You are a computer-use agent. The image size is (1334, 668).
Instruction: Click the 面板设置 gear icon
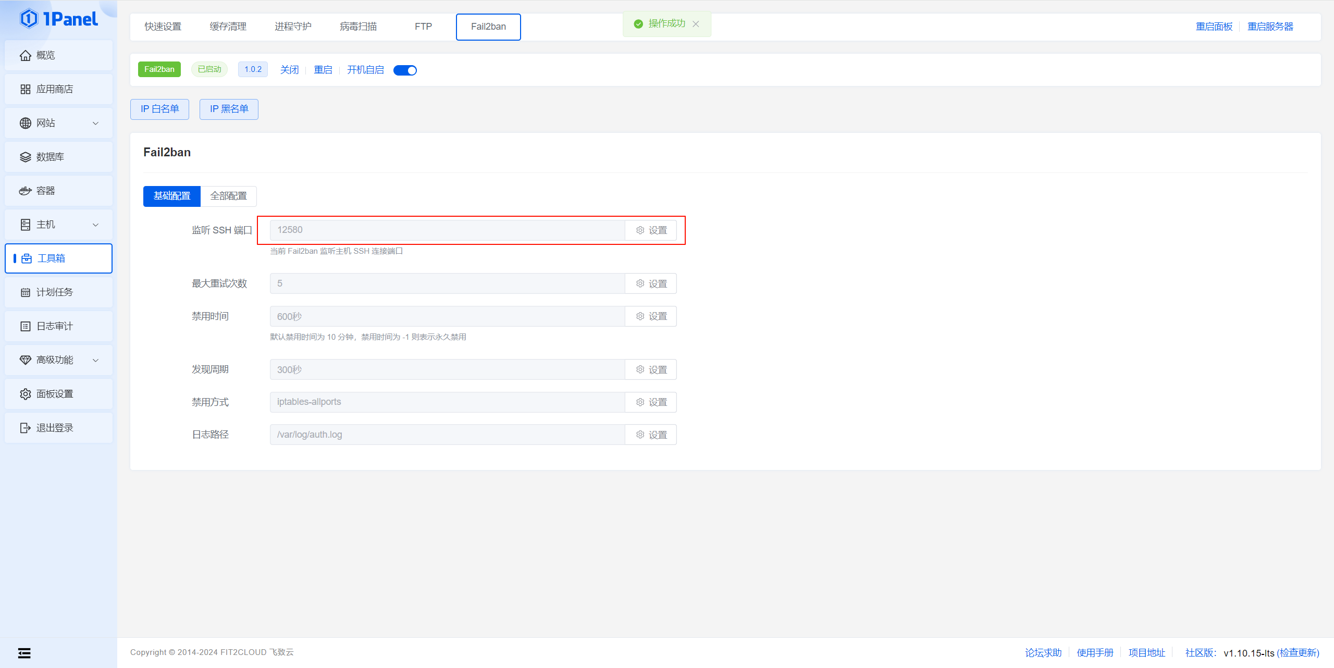click(x=25, y=394)
